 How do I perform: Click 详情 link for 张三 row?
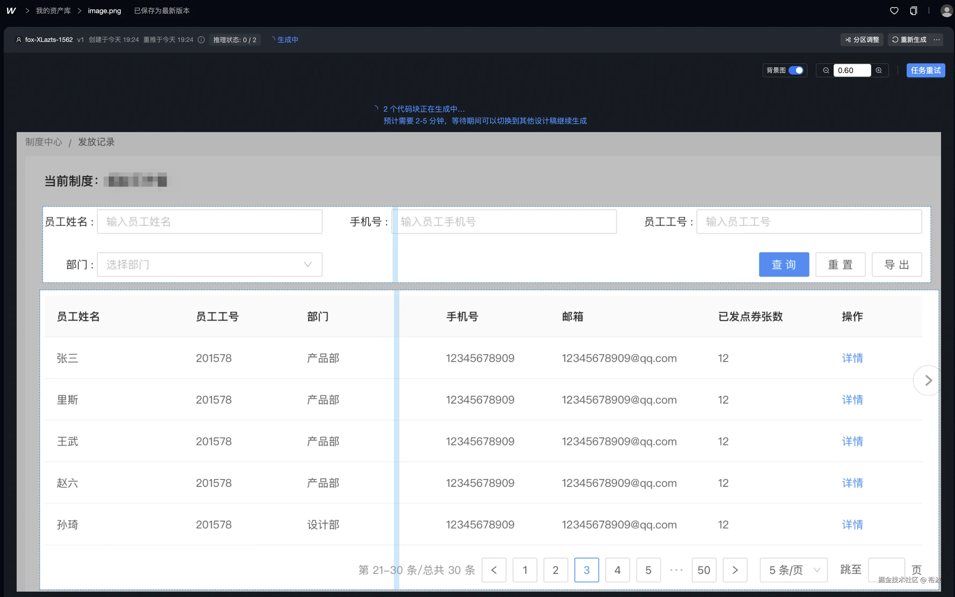(x=852, y=358)
